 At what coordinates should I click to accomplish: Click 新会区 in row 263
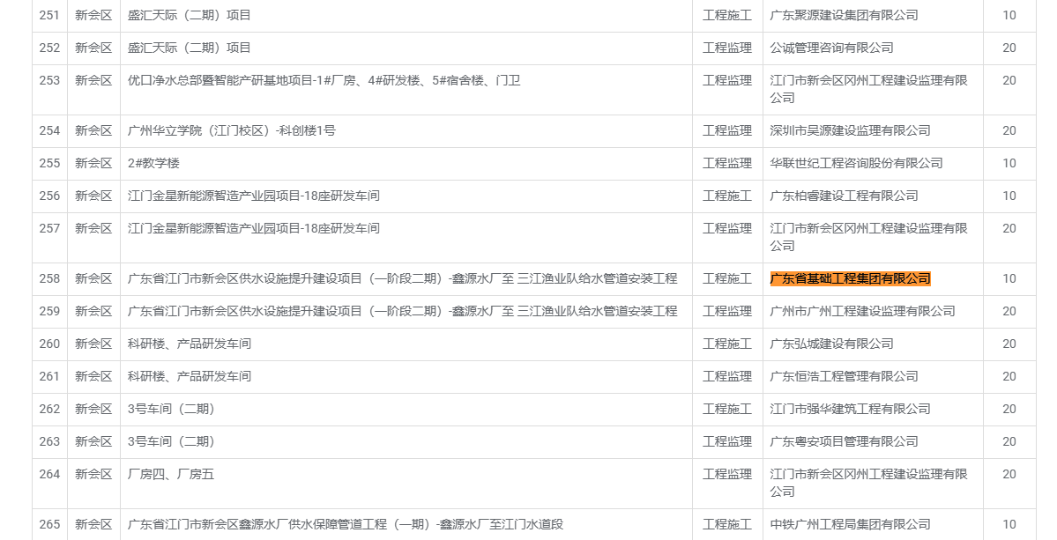93,441
